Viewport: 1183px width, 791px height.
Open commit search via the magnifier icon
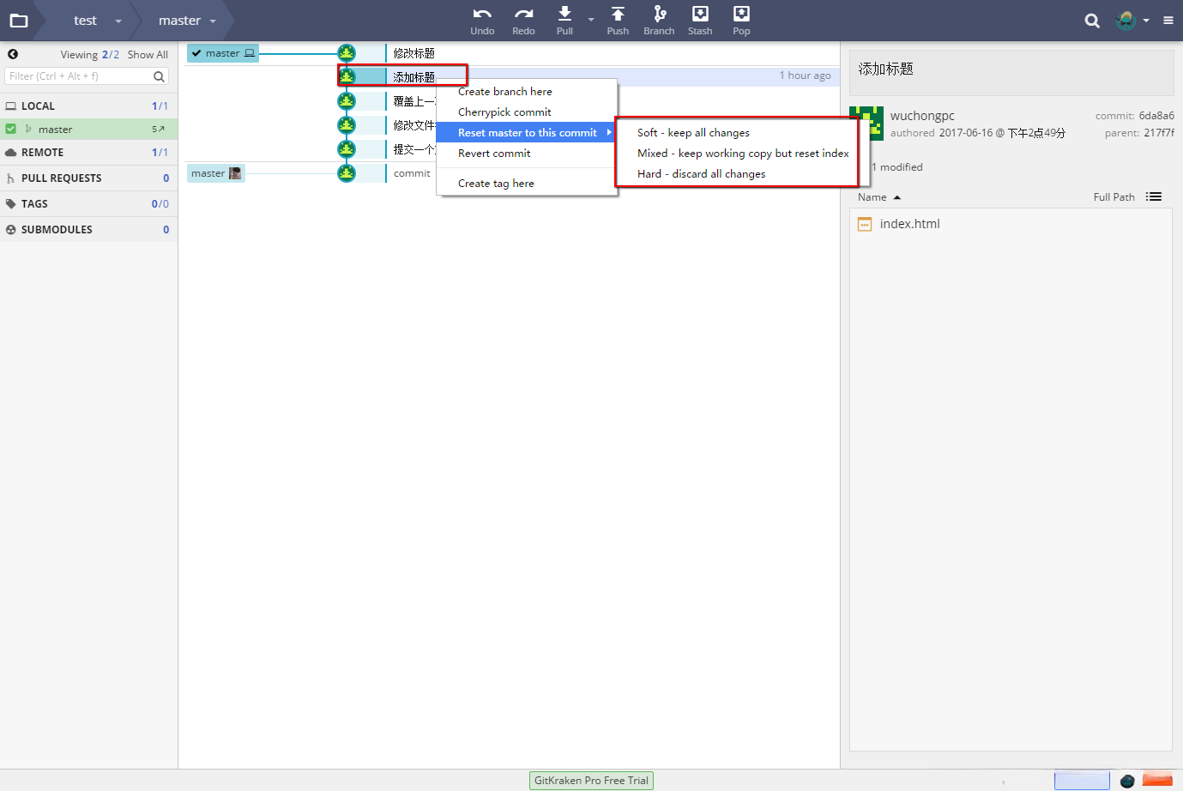1092,21
